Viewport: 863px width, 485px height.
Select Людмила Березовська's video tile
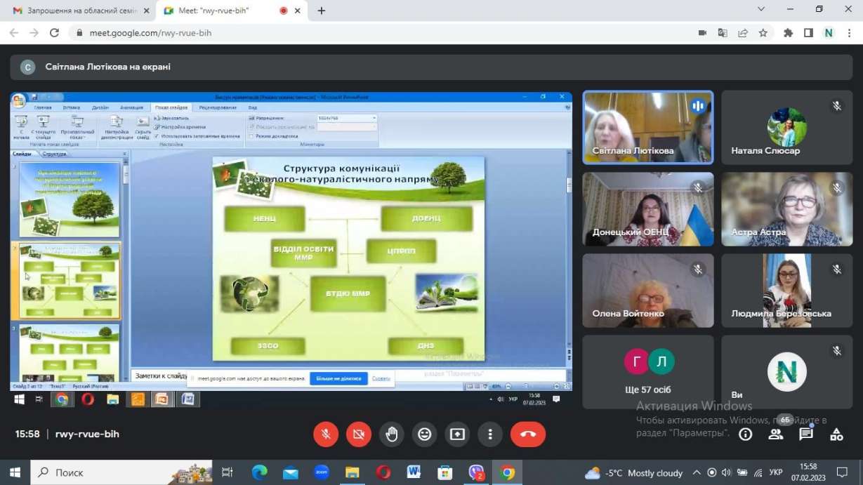(787, 291)
